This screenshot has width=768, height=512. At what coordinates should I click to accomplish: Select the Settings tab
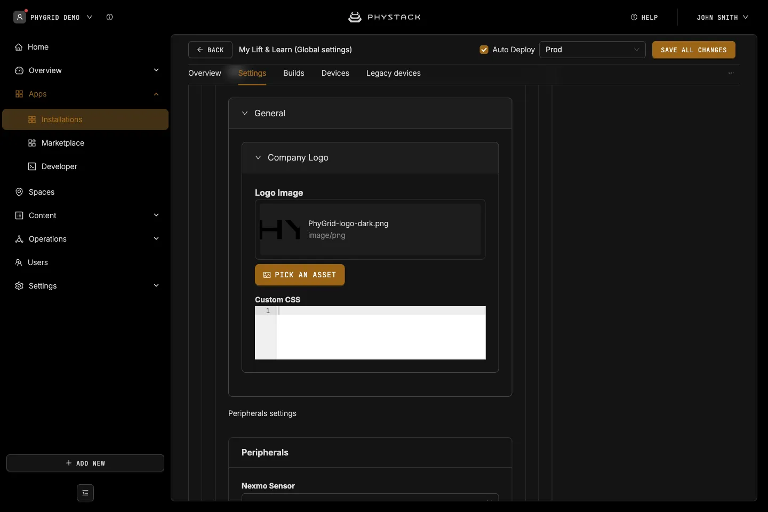(x=252, y=73)
